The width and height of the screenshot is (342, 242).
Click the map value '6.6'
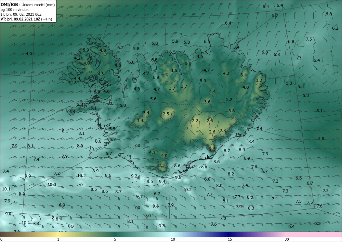(154, 60)
